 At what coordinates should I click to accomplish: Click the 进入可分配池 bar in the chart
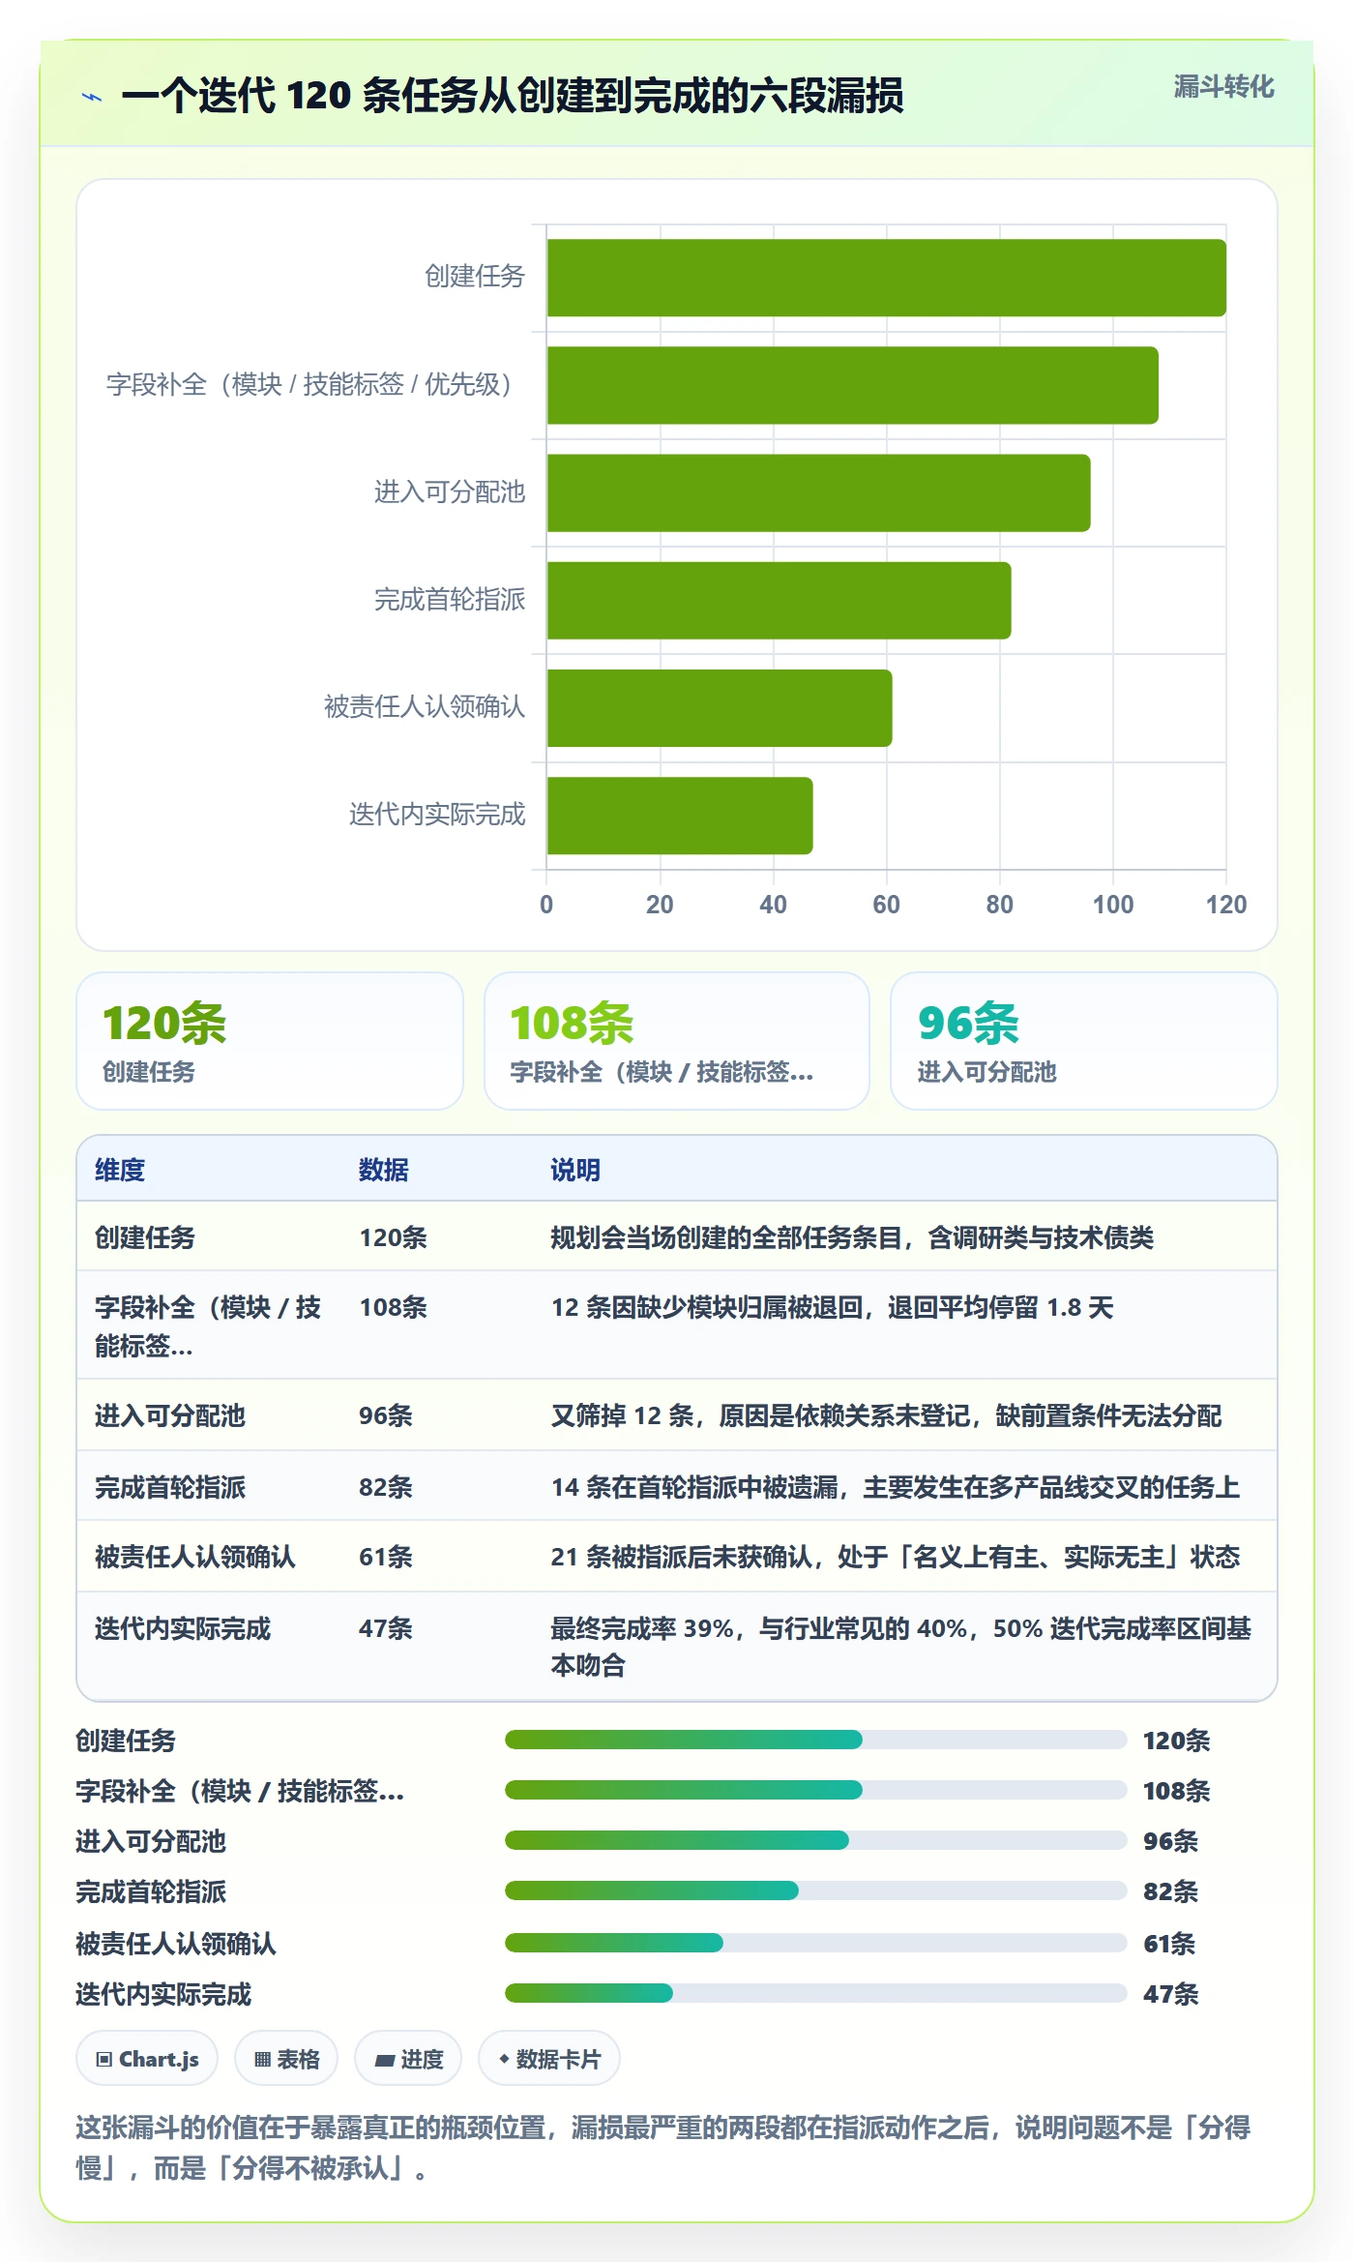click(x=818, y=492)
